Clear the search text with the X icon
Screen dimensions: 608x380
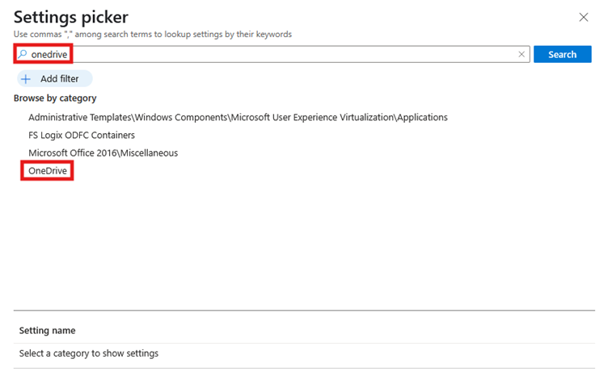click(x=521, y=54)
